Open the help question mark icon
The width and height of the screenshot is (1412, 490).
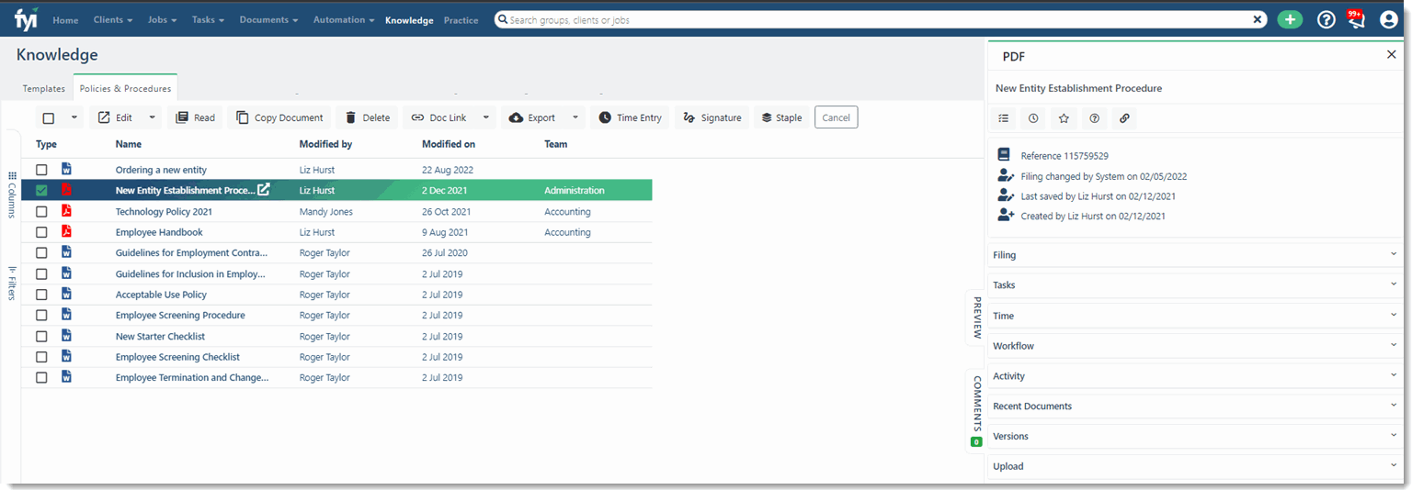pyautogui.click(x=1326, y=19)
